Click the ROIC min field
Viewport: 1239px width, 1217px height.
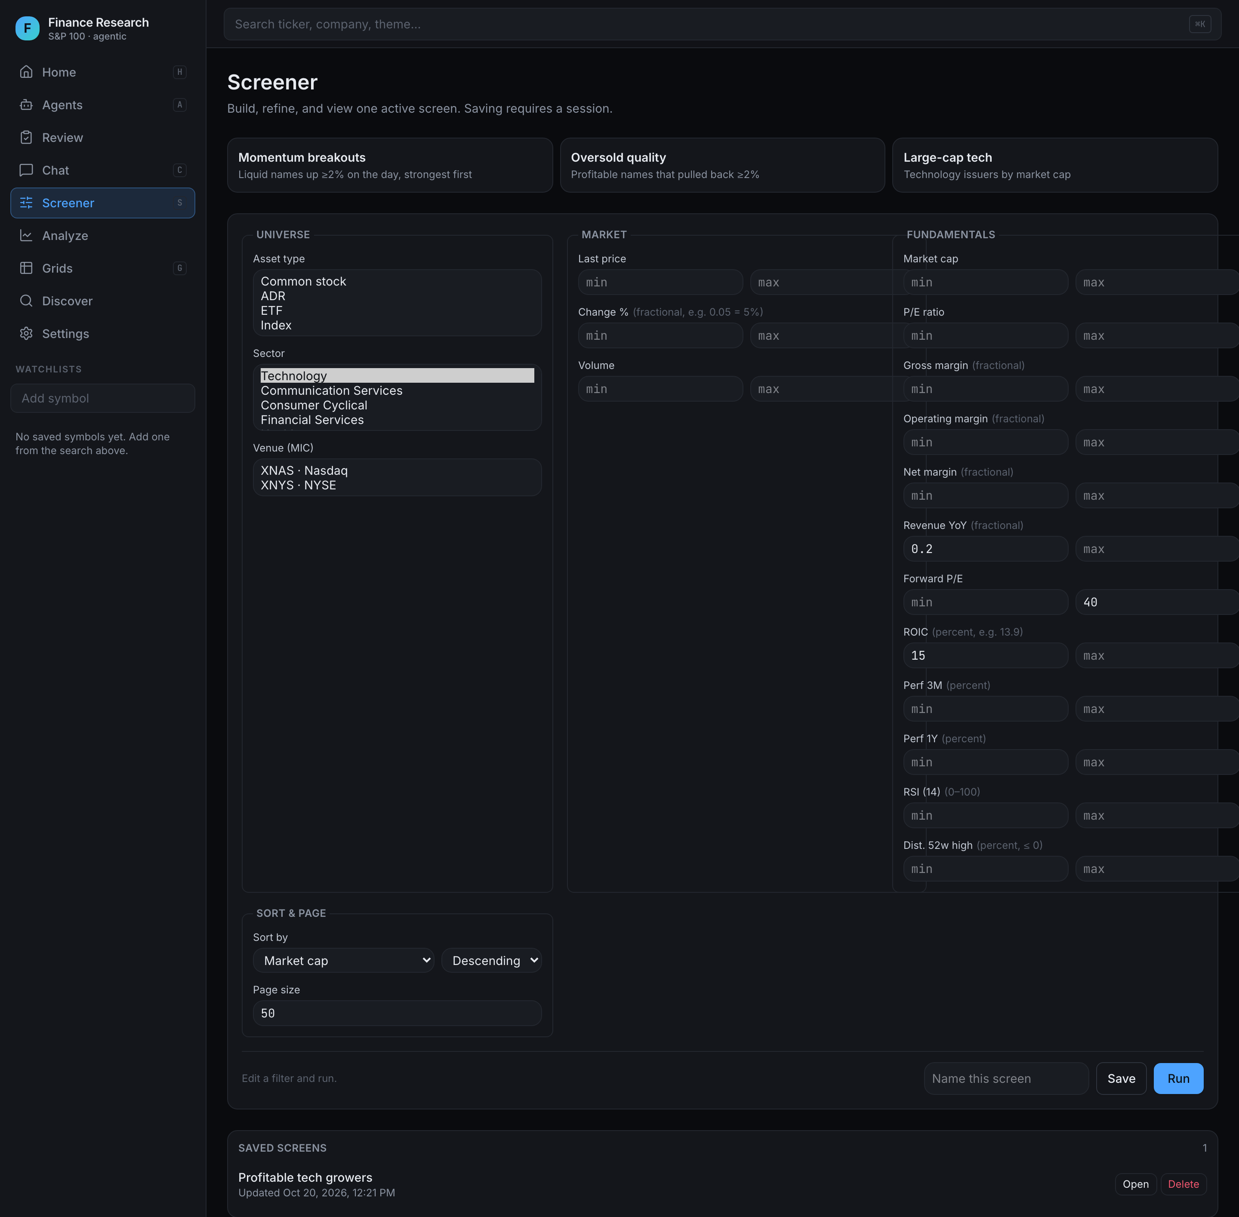pyautogui.click(x=985, y=656)
